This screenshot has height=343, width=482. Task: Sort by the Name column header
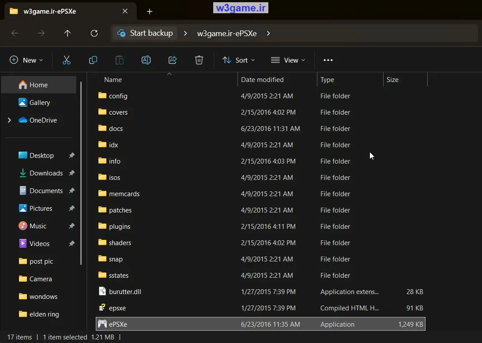(x=113, y=79)
